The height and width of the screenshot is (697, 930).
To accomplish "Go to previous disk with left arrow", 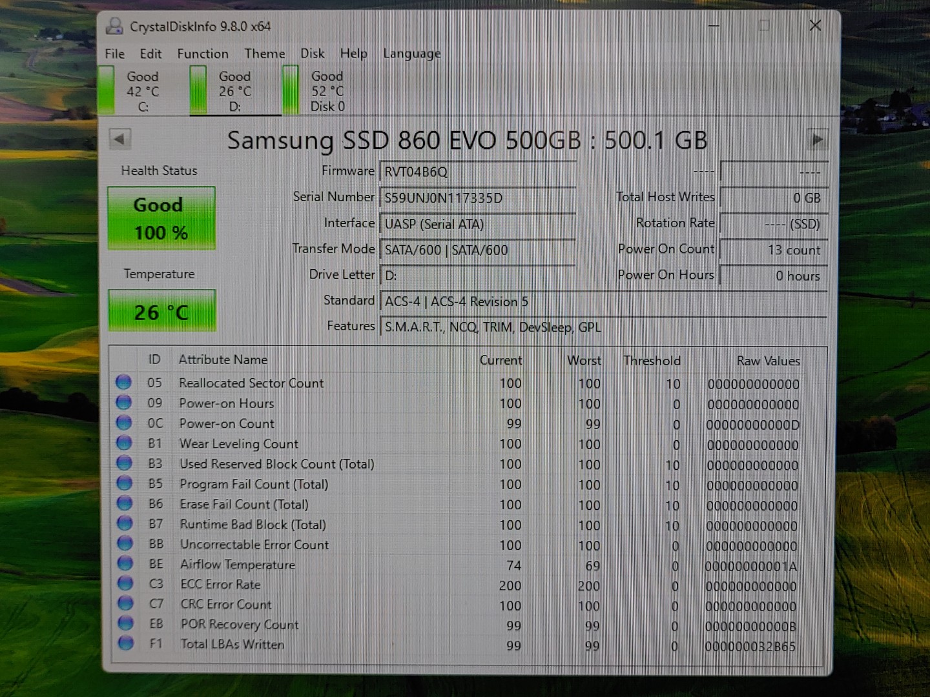I will (120, 139).
